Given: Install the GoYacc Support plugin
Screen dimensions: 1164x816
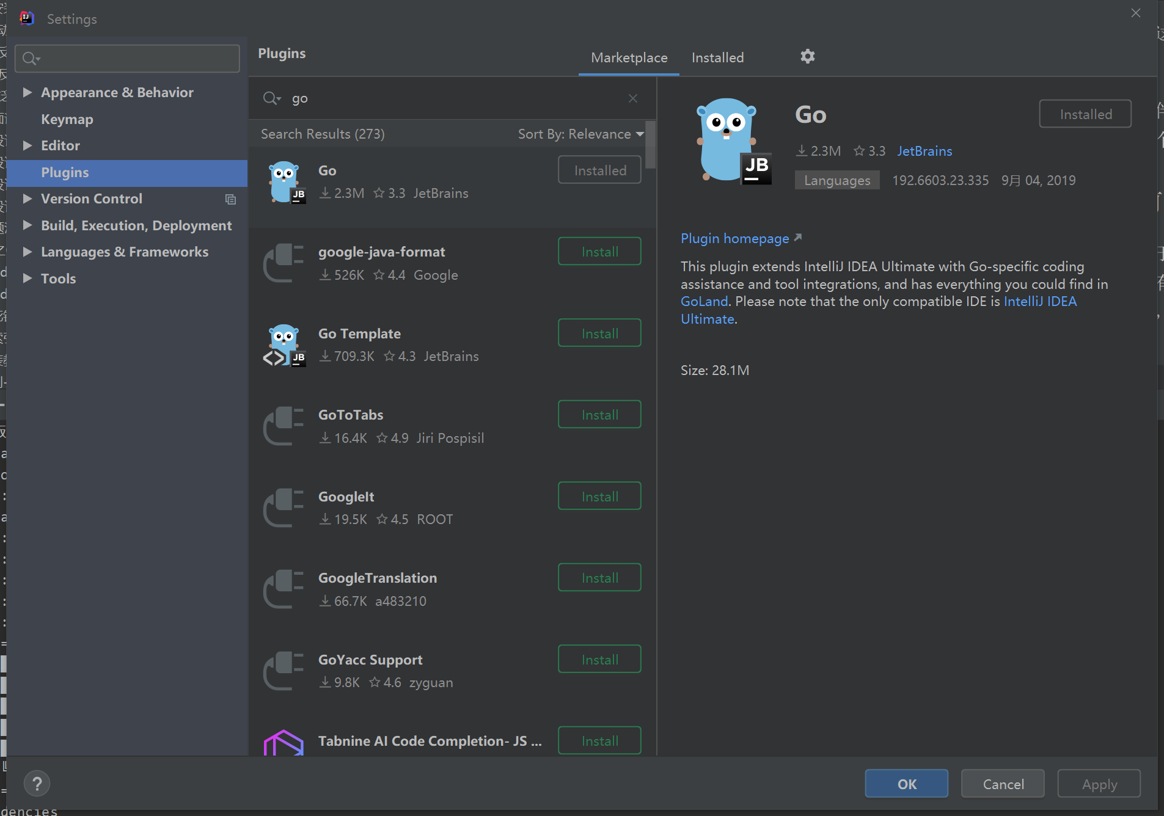Looking at the screenshot, I should pos(599,660).
